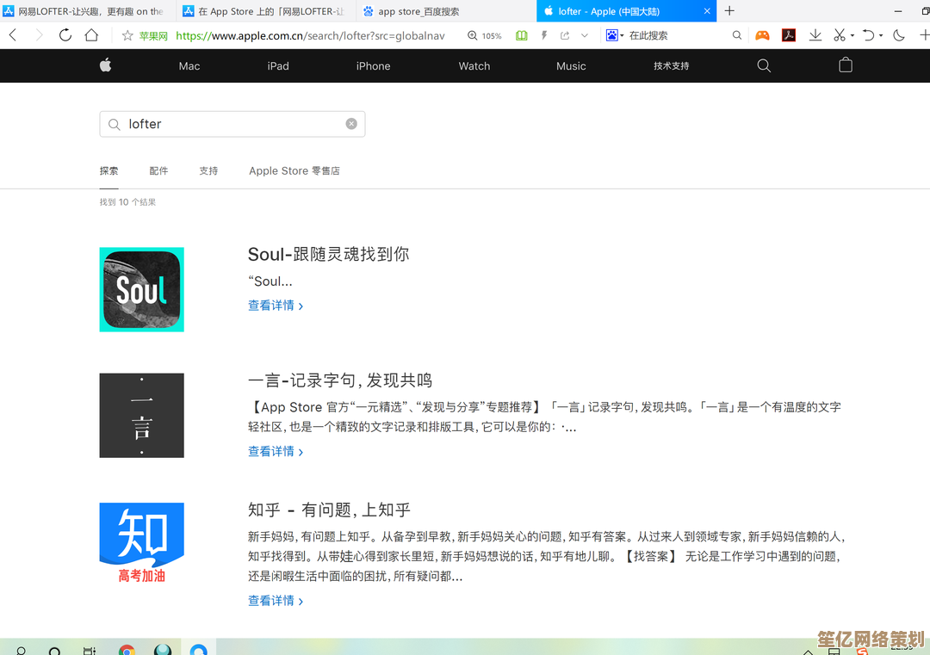Click the lightning speed-mode icon
Viewport: 930px width, 655px height.
click(x=544, y=35)
